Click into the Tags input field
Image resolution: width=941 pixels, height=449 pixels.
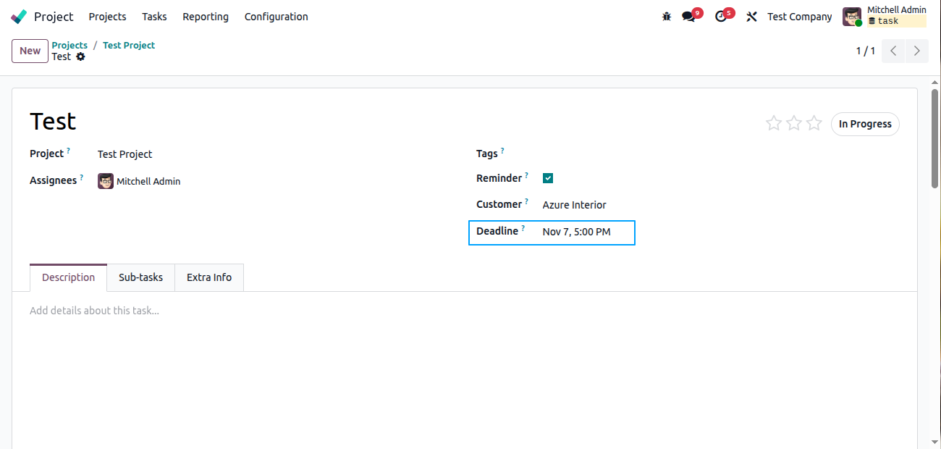[x=722, y=154]
